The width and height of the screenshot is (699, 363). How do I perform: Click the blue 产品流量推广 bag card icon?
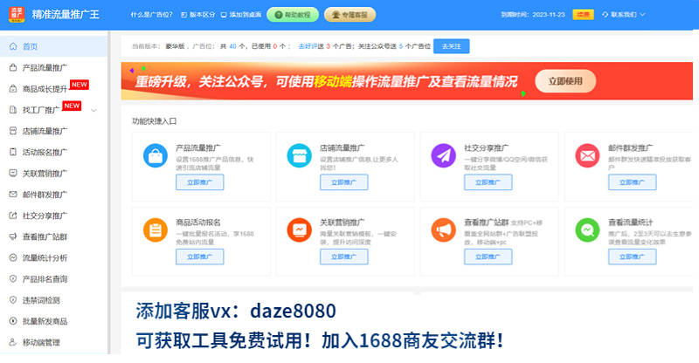click(x=156, y=156)
